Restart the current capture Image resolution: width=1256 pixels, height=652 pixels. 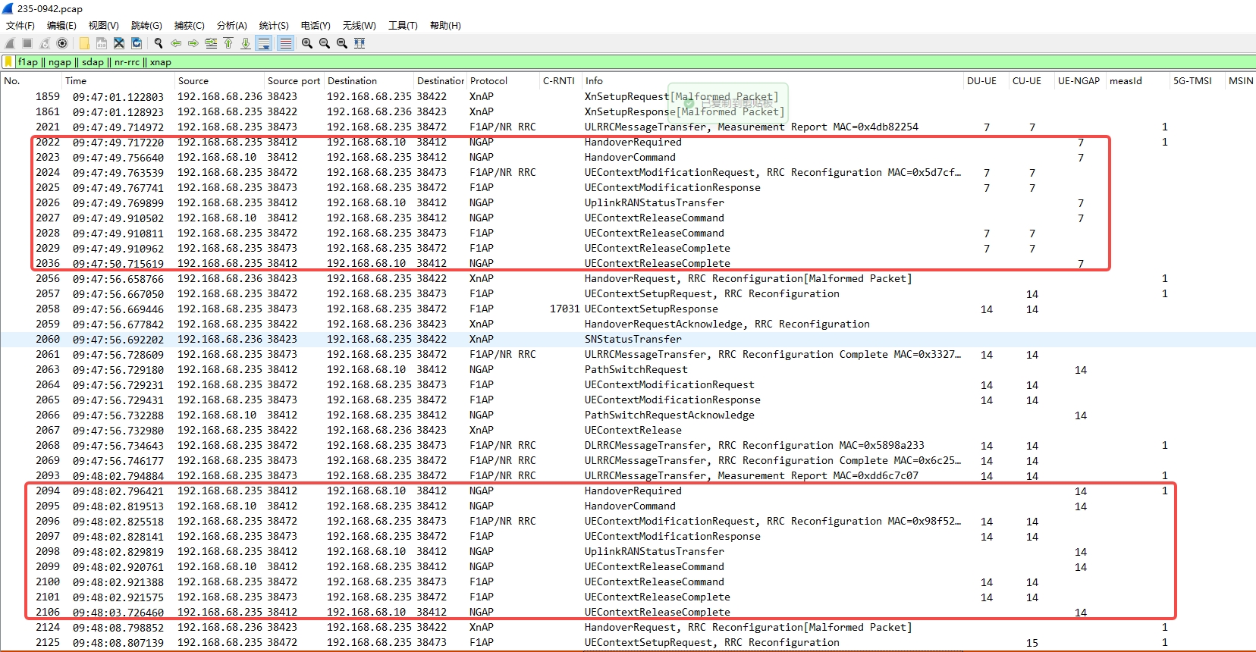(x=45, y=43)
